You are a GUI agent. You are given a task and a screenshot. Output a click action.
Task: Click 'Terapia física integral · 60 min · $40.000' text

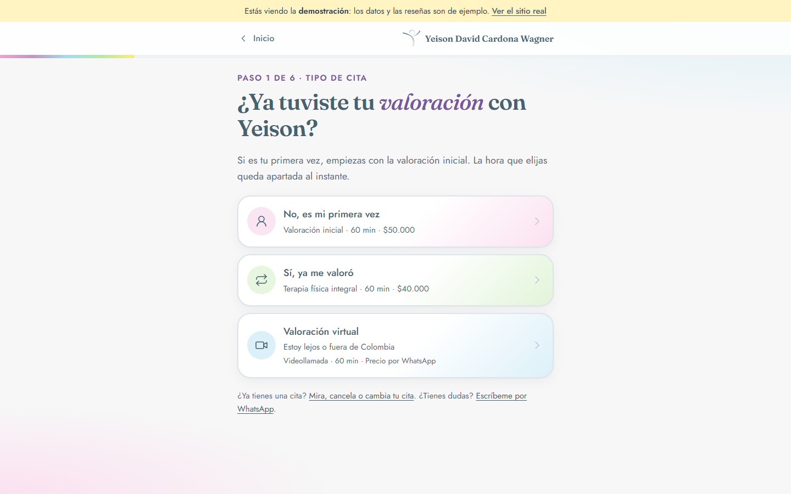coord(356,289)
